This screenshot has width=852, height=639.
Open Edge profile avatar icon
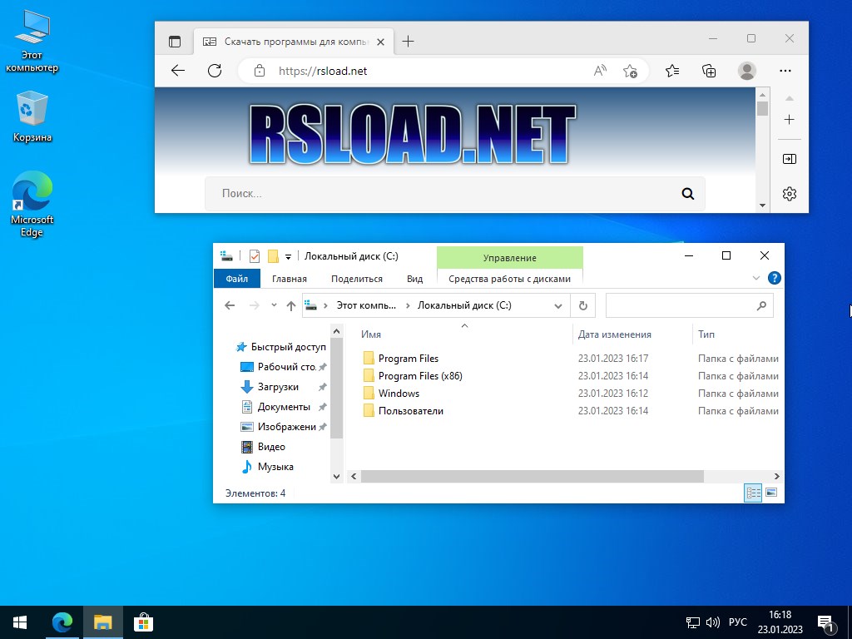click(747, 71)
